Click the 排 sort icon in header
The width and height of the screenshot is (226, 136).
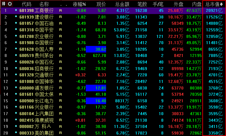pos(4,4)
